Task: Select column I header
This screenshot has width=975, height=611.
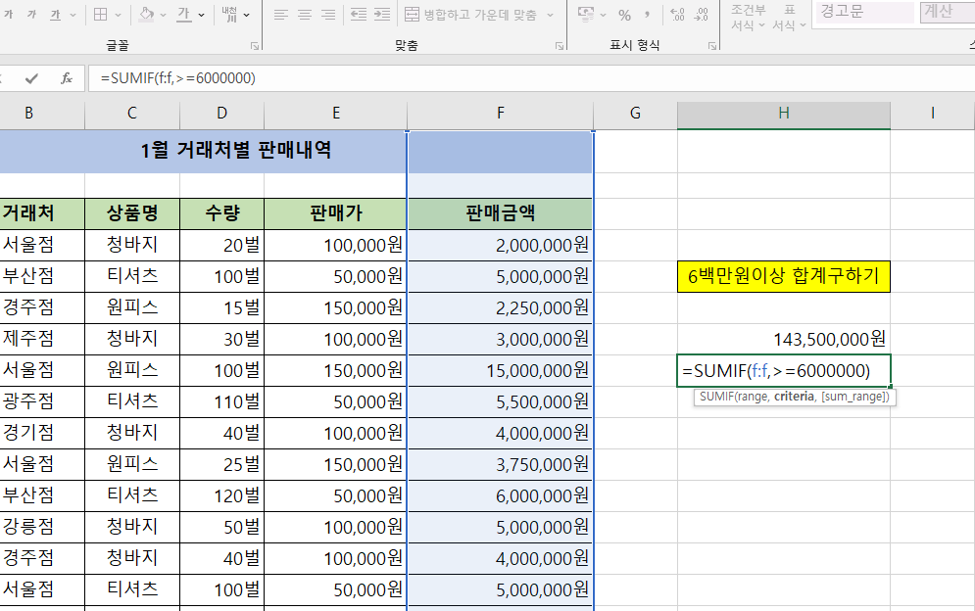Action: (x=933, y=114)
